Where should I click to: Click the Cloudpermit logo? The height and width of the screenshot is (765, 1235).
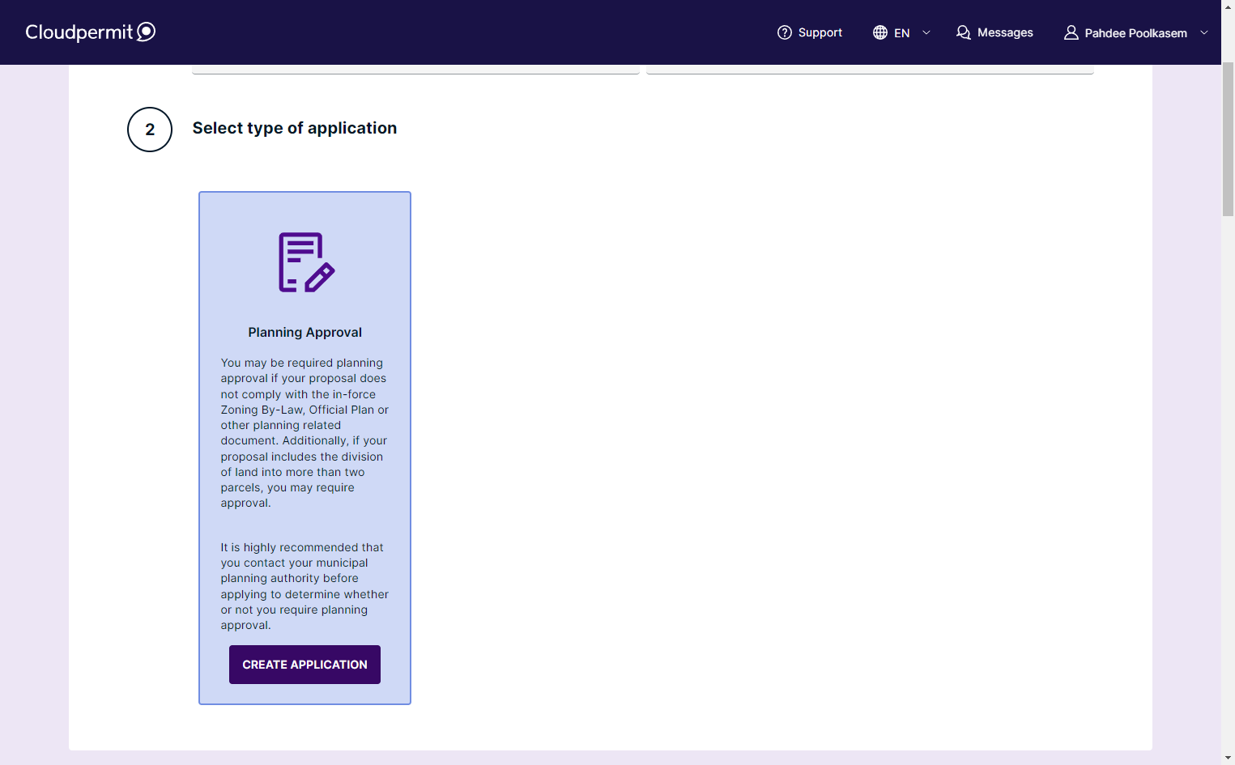pos(91,32)
